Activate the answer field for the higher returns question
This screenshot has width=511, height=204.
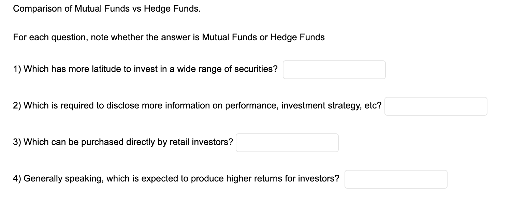[396, 179]
